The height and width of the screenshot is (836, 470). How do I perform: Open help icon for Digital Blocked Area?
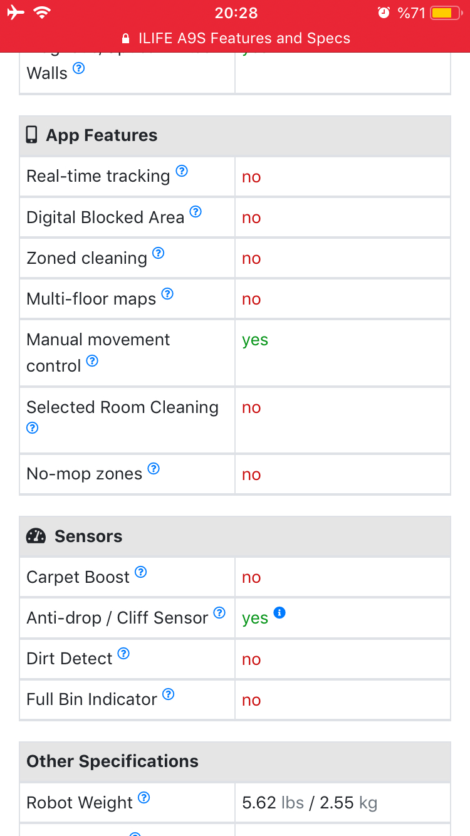pyautogui.click(x=196, y=212)
